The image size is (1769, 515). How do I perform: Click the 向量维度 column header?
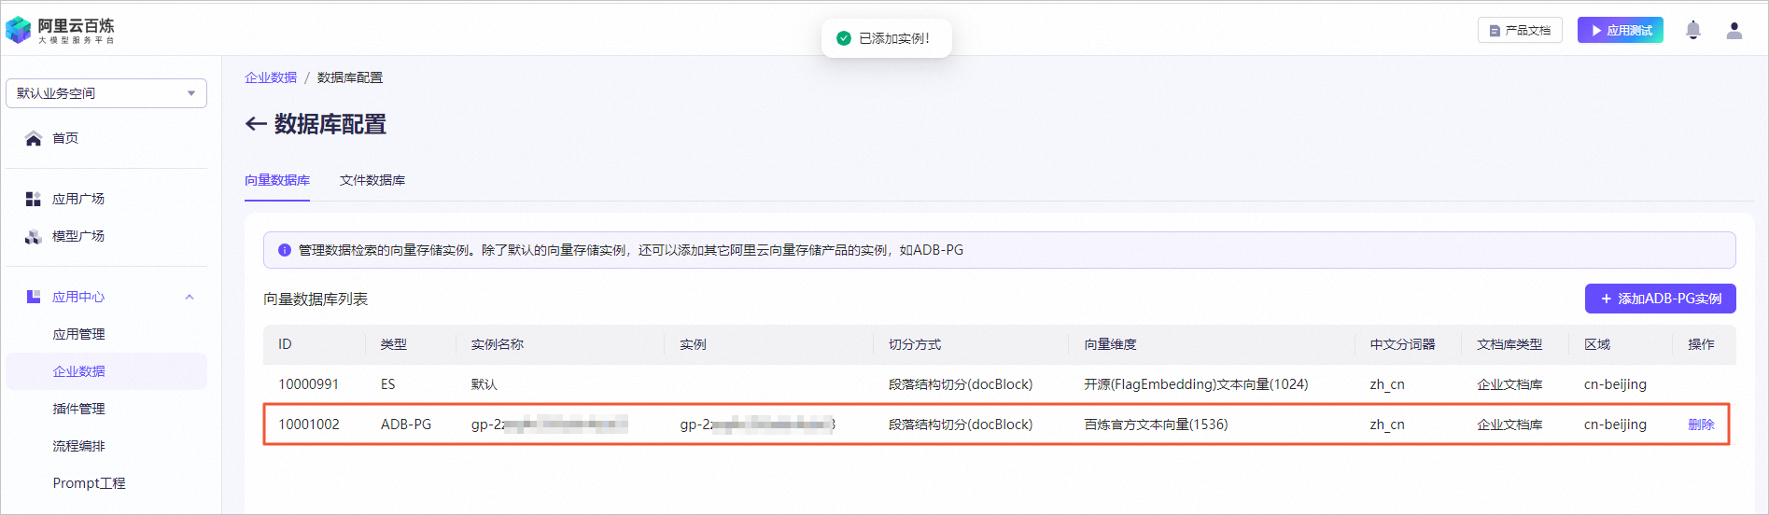[x=1110, y=344]
